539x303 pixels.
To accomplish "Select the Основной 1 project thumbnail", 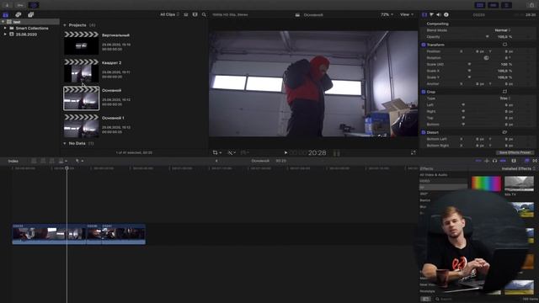I will pos(82,126).
